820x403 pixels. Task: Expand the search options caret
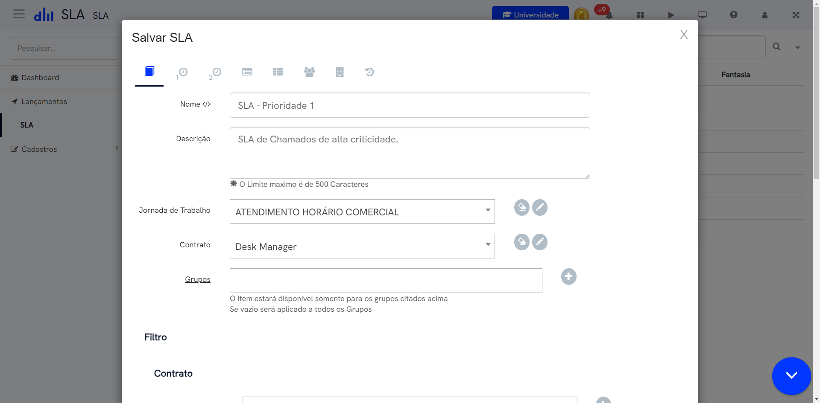click(798, 47)
